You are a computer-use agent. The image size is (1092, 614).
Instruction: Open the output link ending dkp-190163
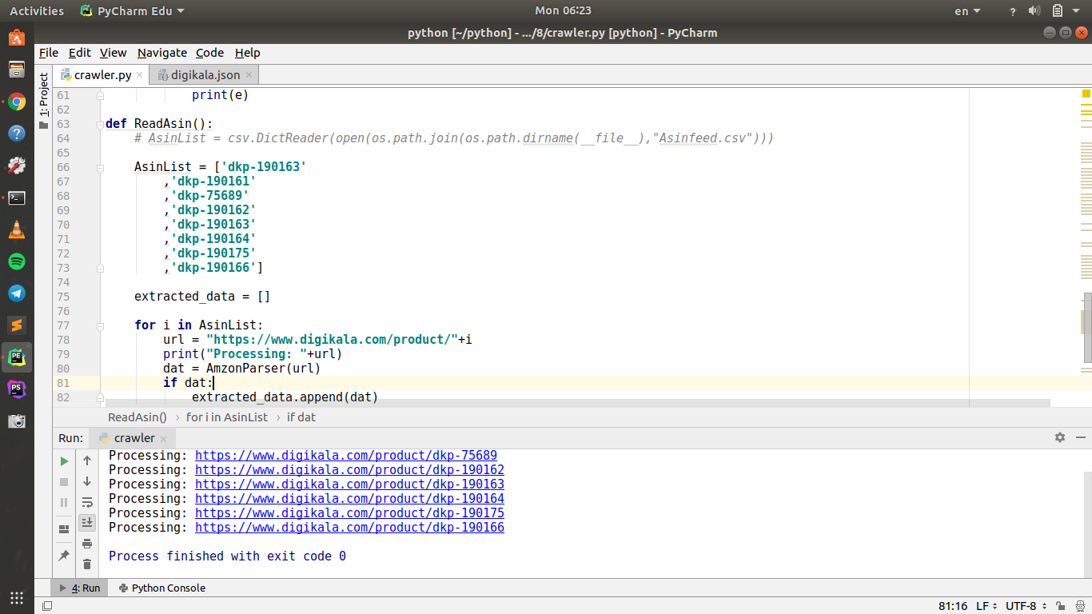tap(349, 484)
